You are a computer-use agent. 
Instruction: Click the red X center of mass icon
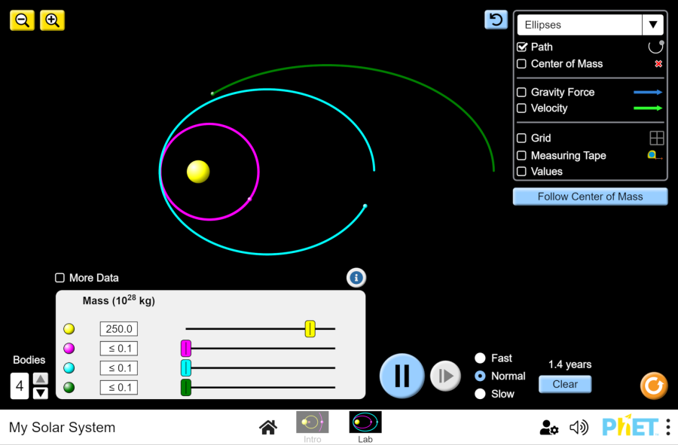(x=658, y=64)
